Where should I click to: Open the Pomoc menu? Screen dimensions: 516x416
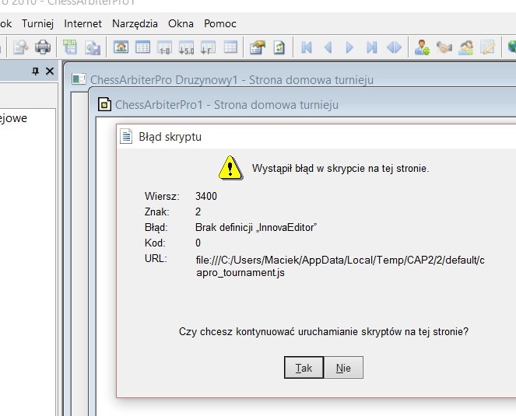coord(220,23)
